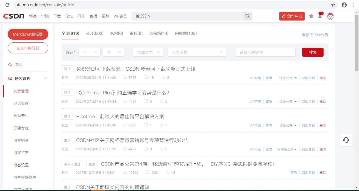Click Chrome bookmark star icon
Image resolution: width=359 pixels, height=191 pixels.
(x=333, y=5)
